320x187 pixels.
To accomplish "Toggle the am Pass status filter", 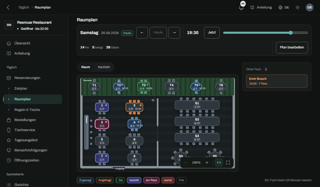I will (151, 180).
